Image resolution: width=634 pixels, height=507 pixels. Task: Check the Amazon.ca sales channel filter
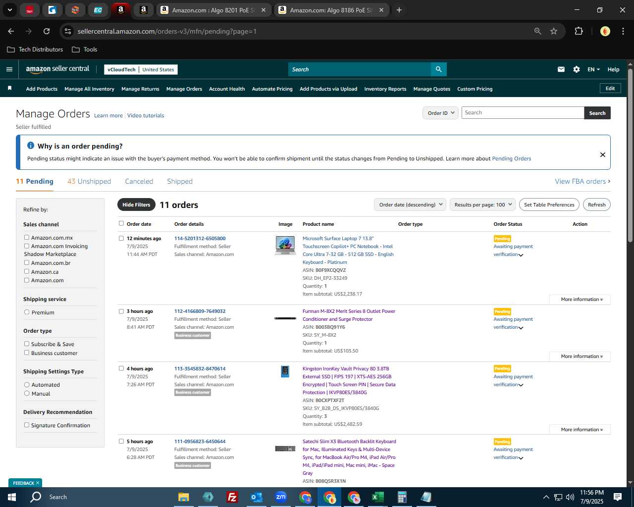point(27,271)
